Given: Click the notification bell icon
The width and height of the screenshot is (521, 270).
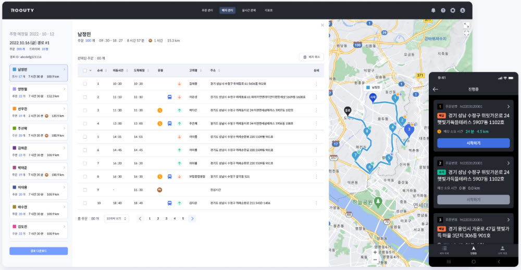Looking at the screenshot, I should 433,10.
